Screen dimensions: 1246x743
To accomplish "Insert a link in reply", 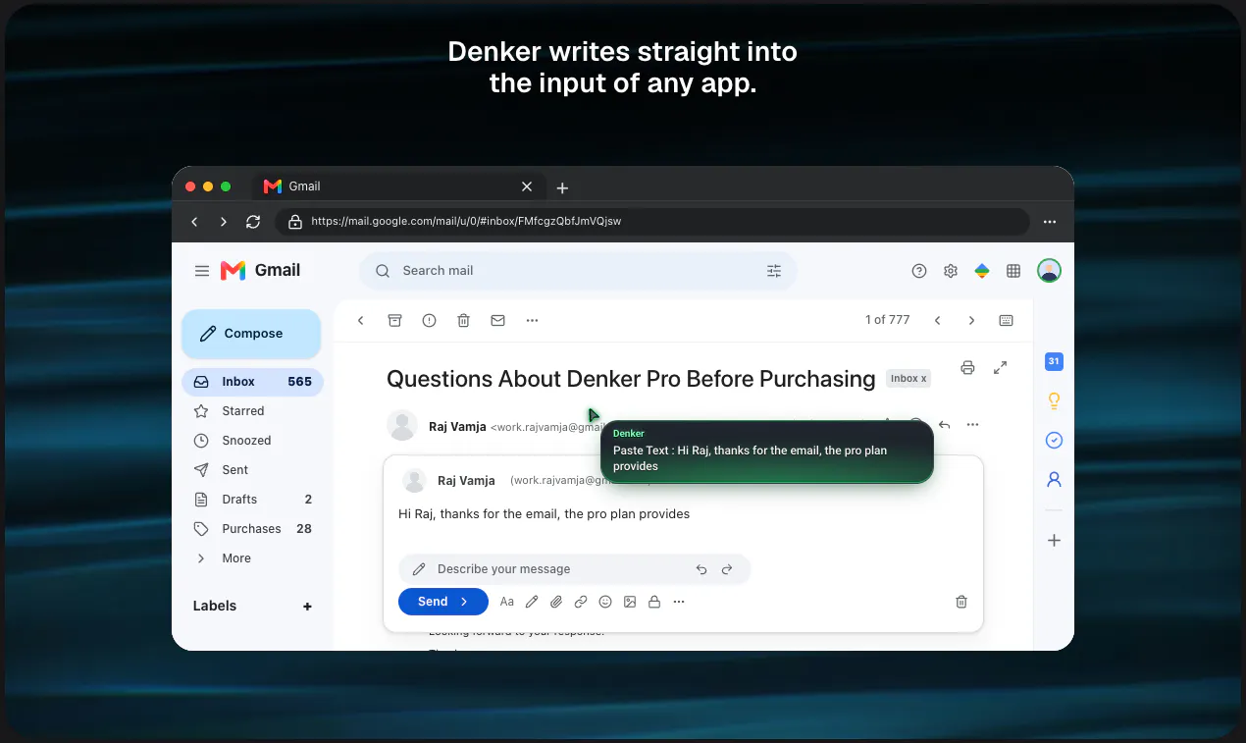I will (x=581, y=602).
